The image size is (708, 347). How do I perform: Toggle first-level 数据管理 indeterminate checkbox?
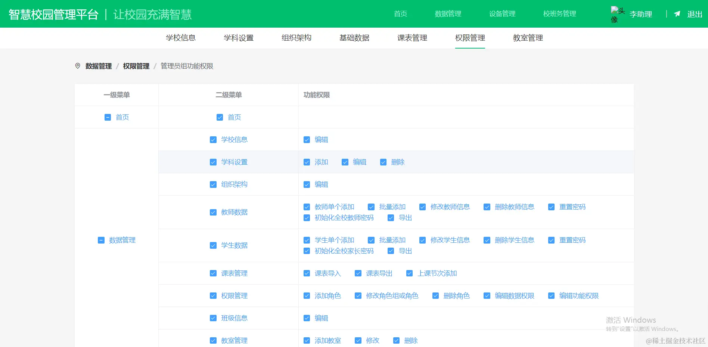(101, 240)
